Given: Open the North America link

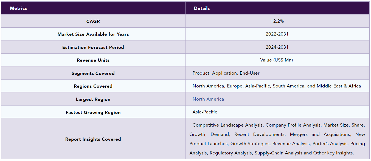Looking at the screenshot, I should (x=208, y=99).
